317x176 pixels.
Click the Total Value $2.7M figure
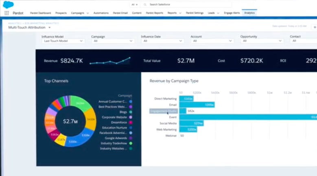pos(186,60)
